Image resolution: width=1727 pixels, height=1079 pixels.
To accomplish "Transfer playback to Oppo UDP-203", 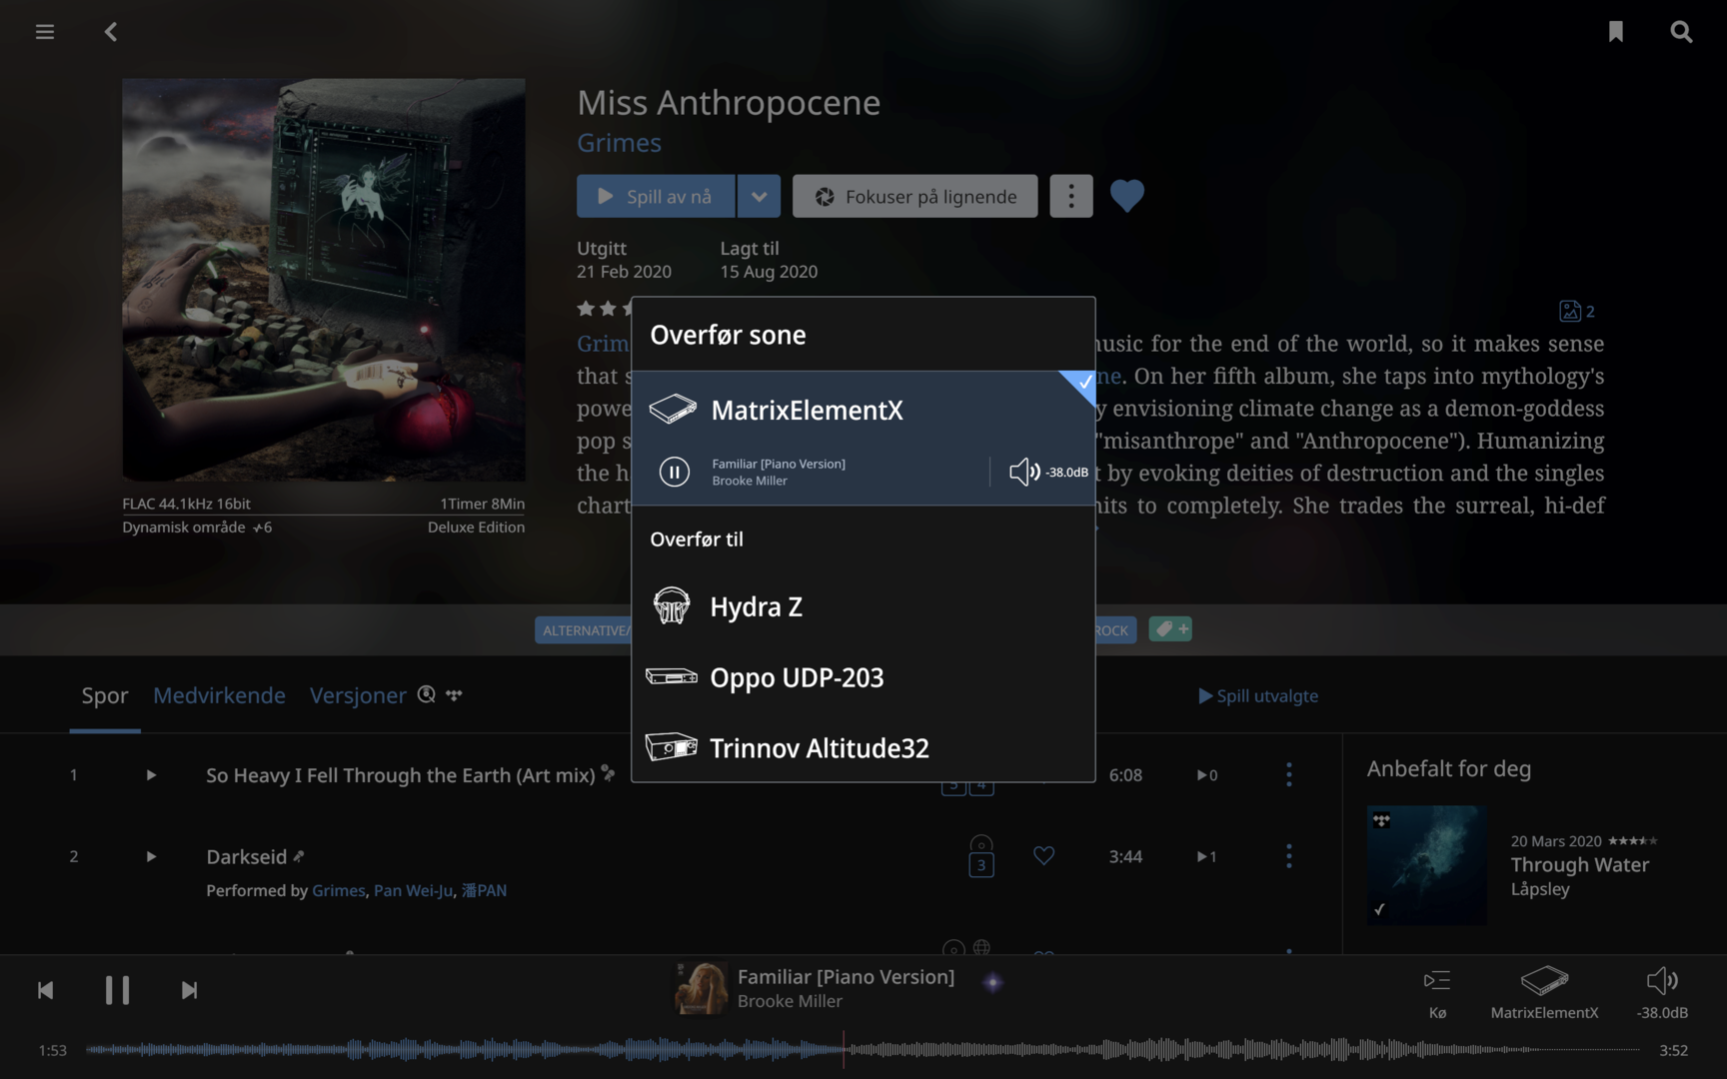I will pyautogui.click(x=863, y=677).
